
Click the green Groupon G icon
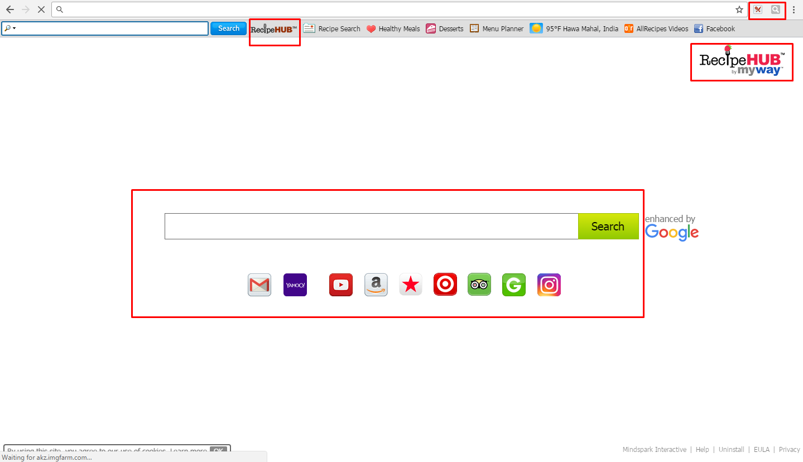pyautogui.click(x=514, y=285)
